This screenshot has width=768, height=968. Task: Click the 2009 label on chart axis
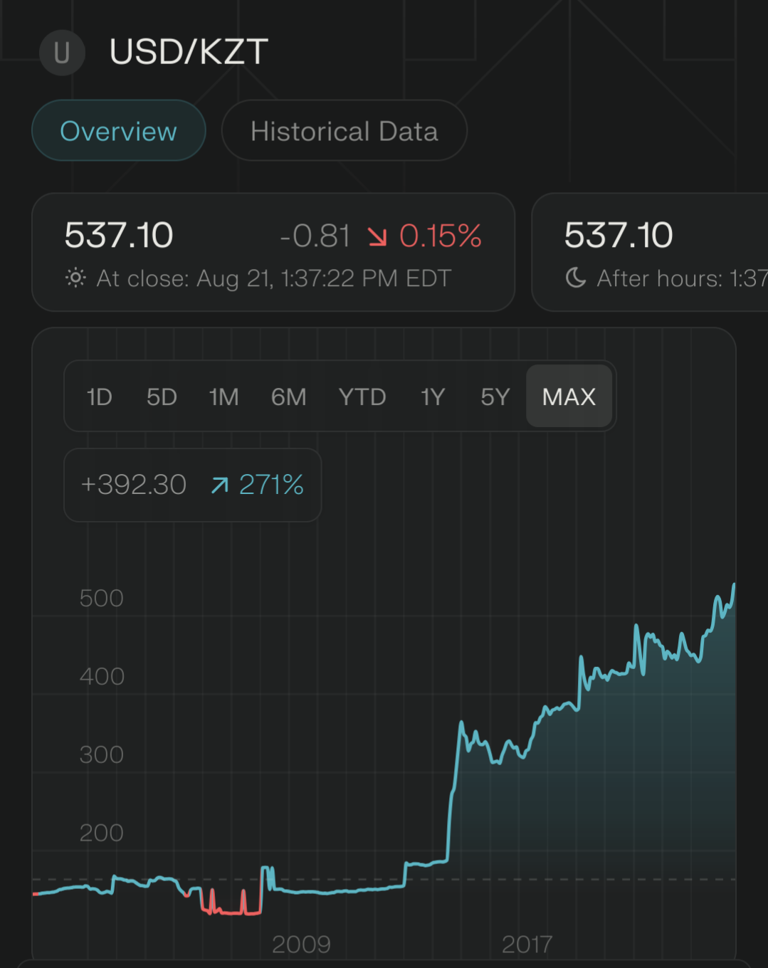pos(301,945)
